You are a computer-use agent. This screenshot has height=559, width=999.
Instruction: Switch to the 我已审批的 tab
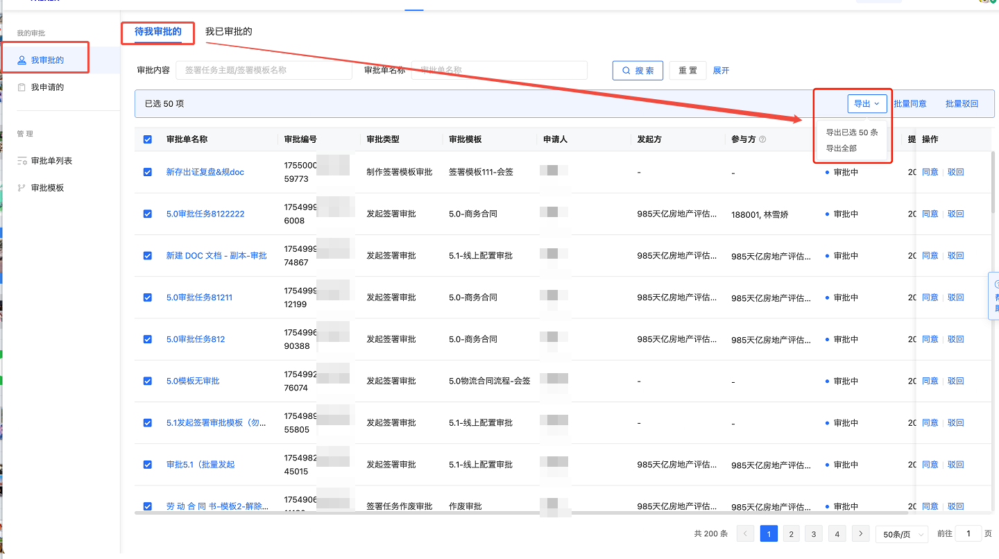(x=228, y=32)
